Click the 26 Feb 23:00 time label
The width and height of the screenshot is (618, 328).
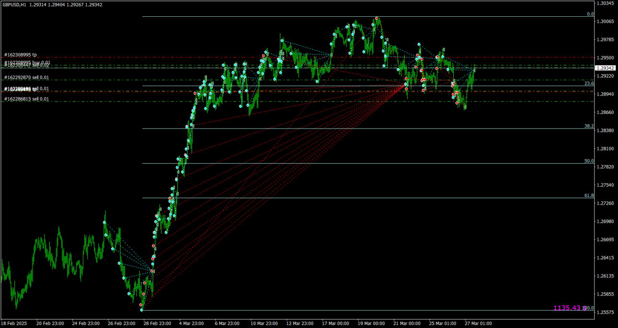point(122,324)
